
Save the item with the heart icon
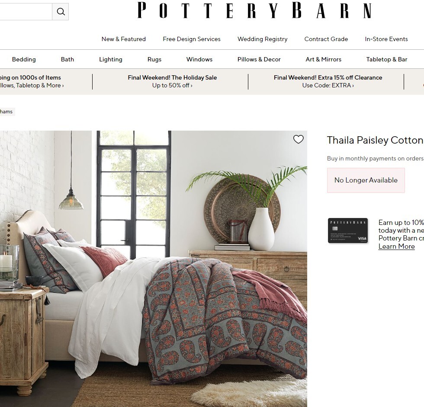[x=298, y=139]
